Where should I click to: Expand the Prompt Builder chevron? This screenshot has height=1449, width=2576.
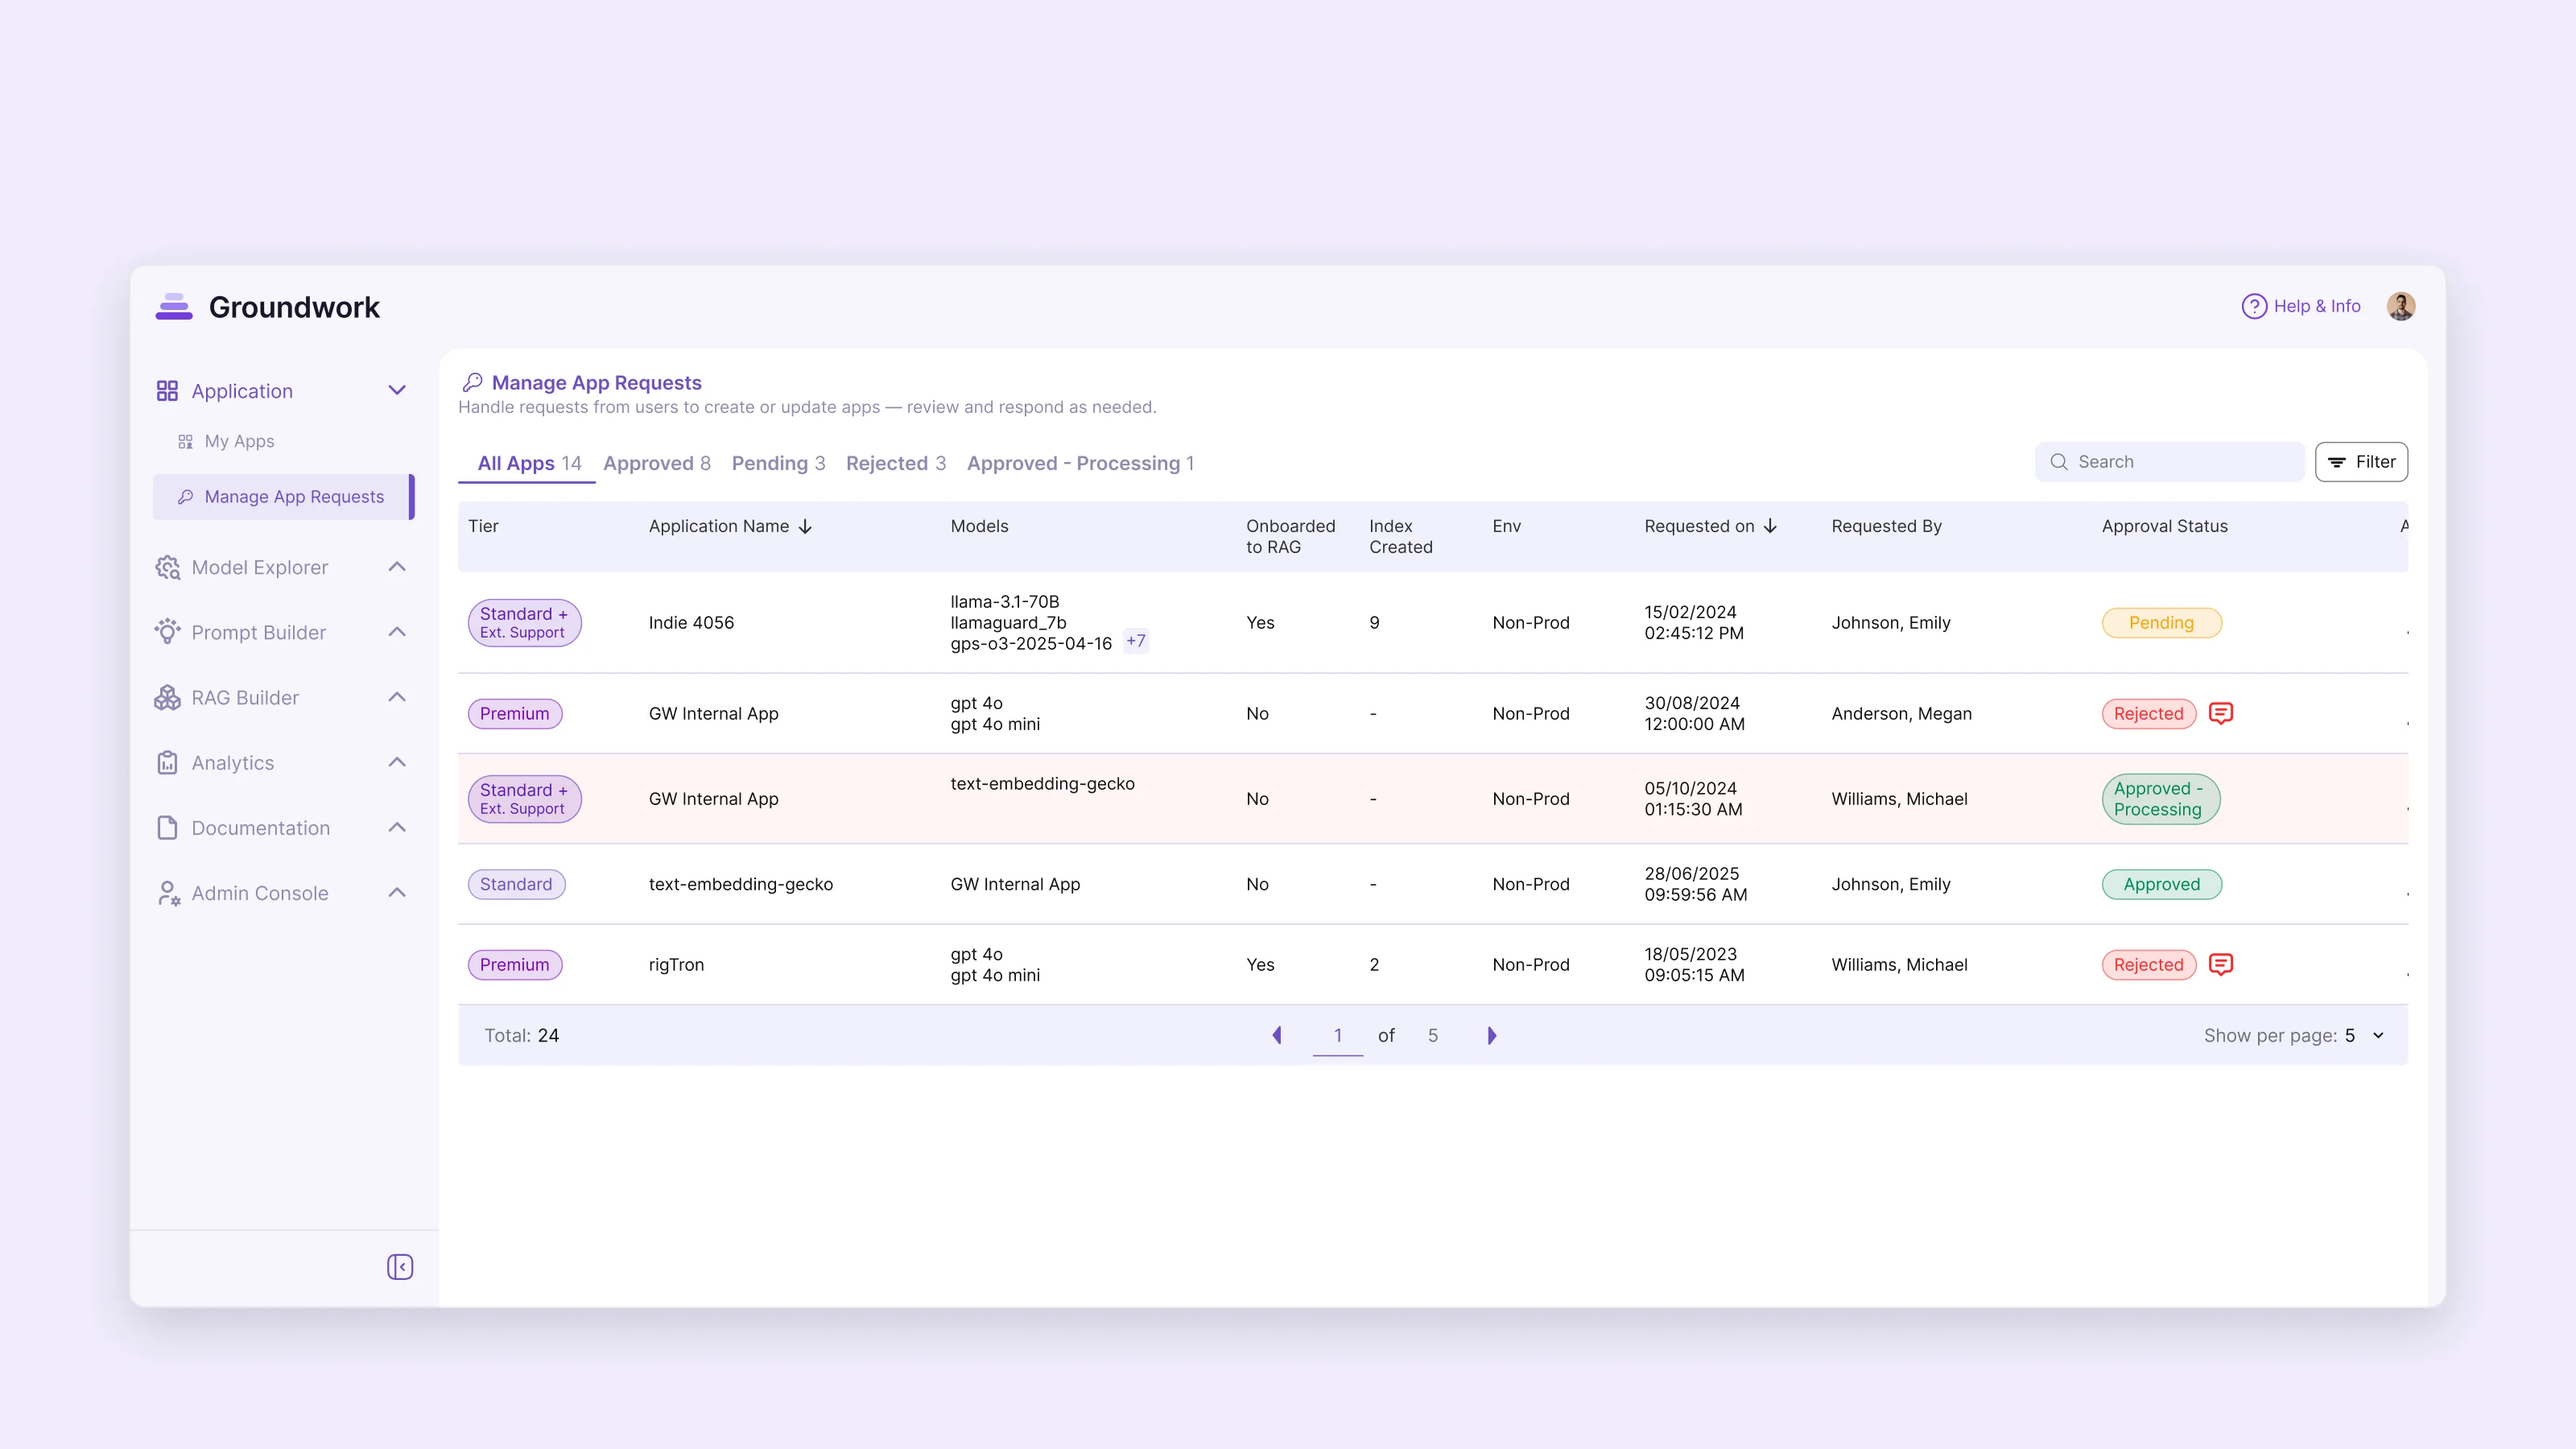coord(397,632)
